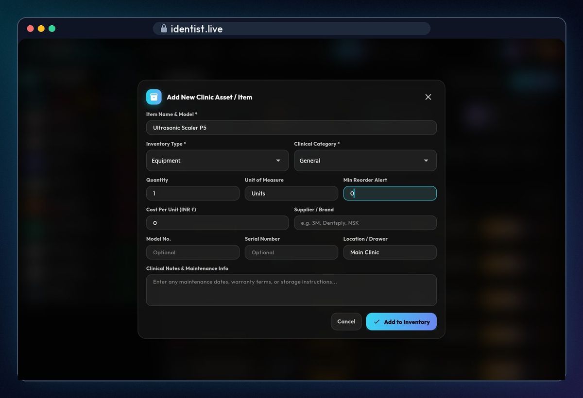Click the 'Inventory Type *' label
This screenshot has height=398, width=583.
point(166,144)
